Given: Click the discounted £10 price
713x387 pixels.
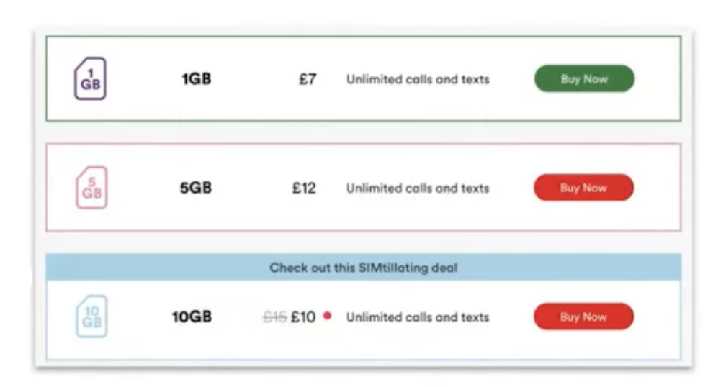Looking at the screenshot, I should [x=303, y=317].
